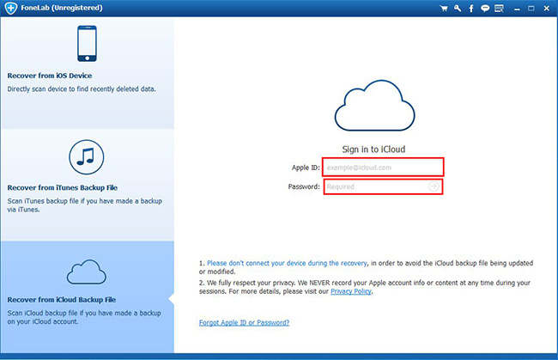The height and width of the screenshot is (360, 558).
Task: Click the iPhone device icon
Action: [x=87, y=44]
